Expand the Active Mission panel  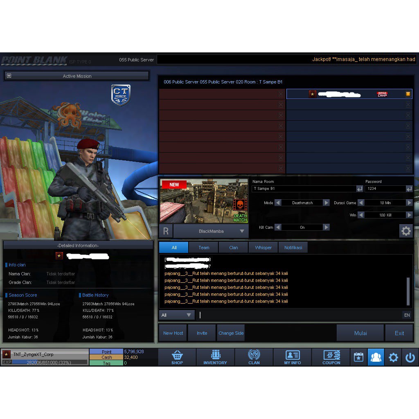9,76
